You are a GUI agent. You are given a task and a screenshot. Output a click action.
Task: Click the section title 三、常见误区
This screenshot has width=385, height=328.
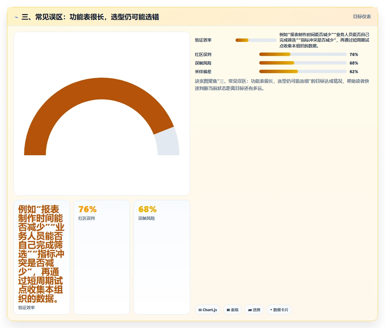pyautogui.click(x=90, y=17)
